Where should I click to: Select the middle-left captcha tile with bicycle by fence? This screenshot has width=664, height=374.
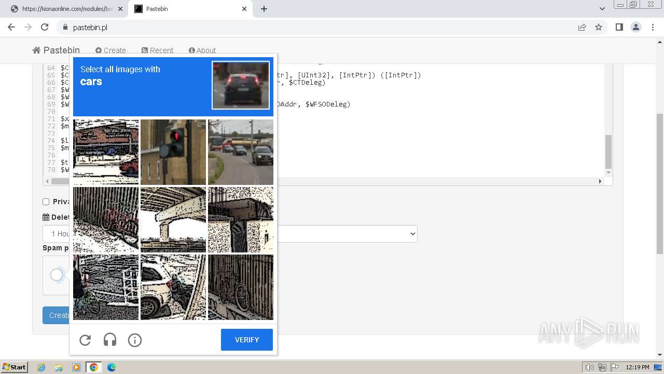(x=106, y=220)
